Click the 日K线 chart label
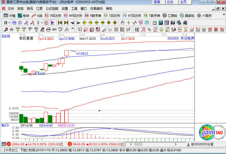 point(6,36)
